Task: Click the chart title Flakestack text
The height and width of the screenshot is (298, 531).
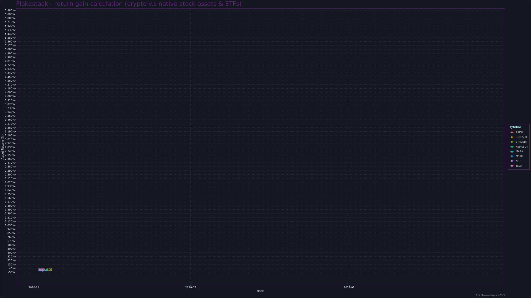Action: [x=129, y=4]
